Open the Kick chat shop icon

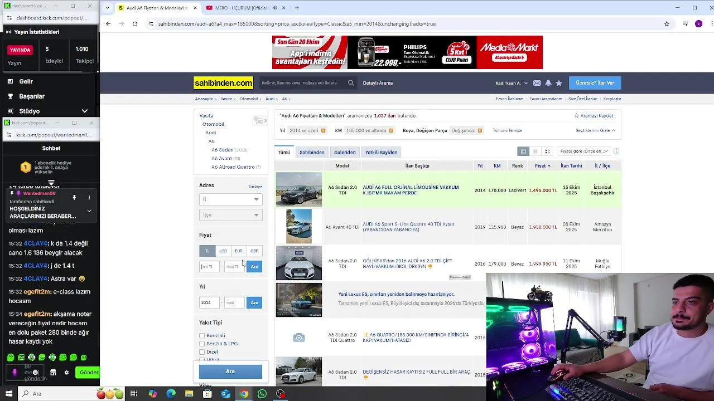point(53,373)
